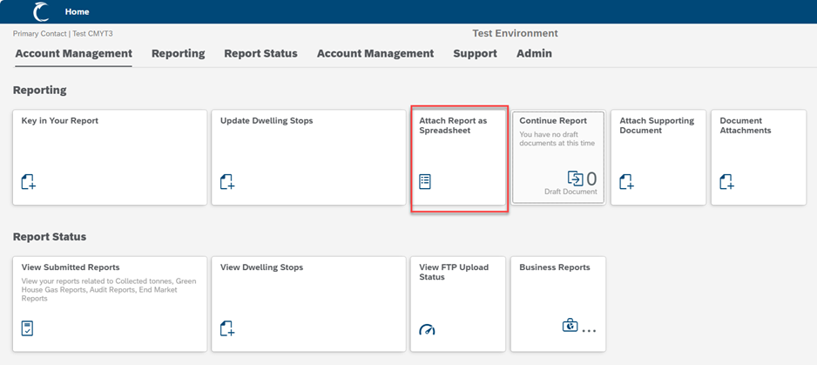817x365 pixels.
Task: Click the icon in Document Attachments tile
Action: pyautogui.click(x=726, y=182)
